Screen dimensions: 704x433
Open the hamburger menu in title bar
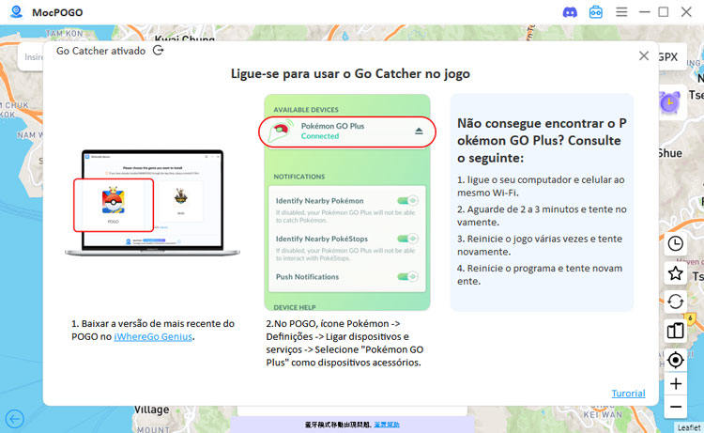[621, 12]
